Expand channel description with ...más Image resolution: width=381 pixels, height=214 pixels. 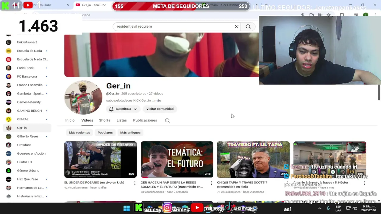pos(156,100)
